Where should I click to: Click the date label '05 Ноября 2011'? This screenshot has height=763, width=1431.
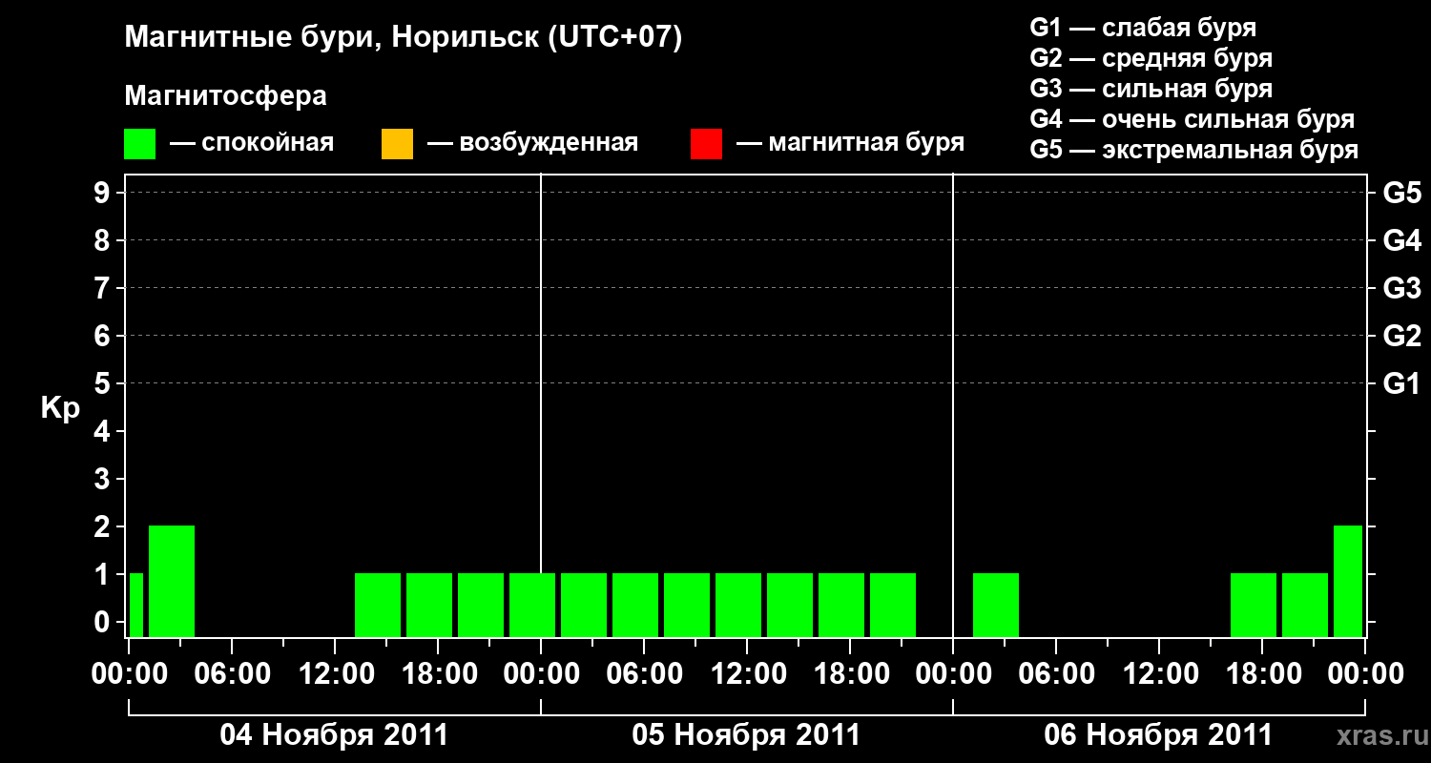coord(746,735)
